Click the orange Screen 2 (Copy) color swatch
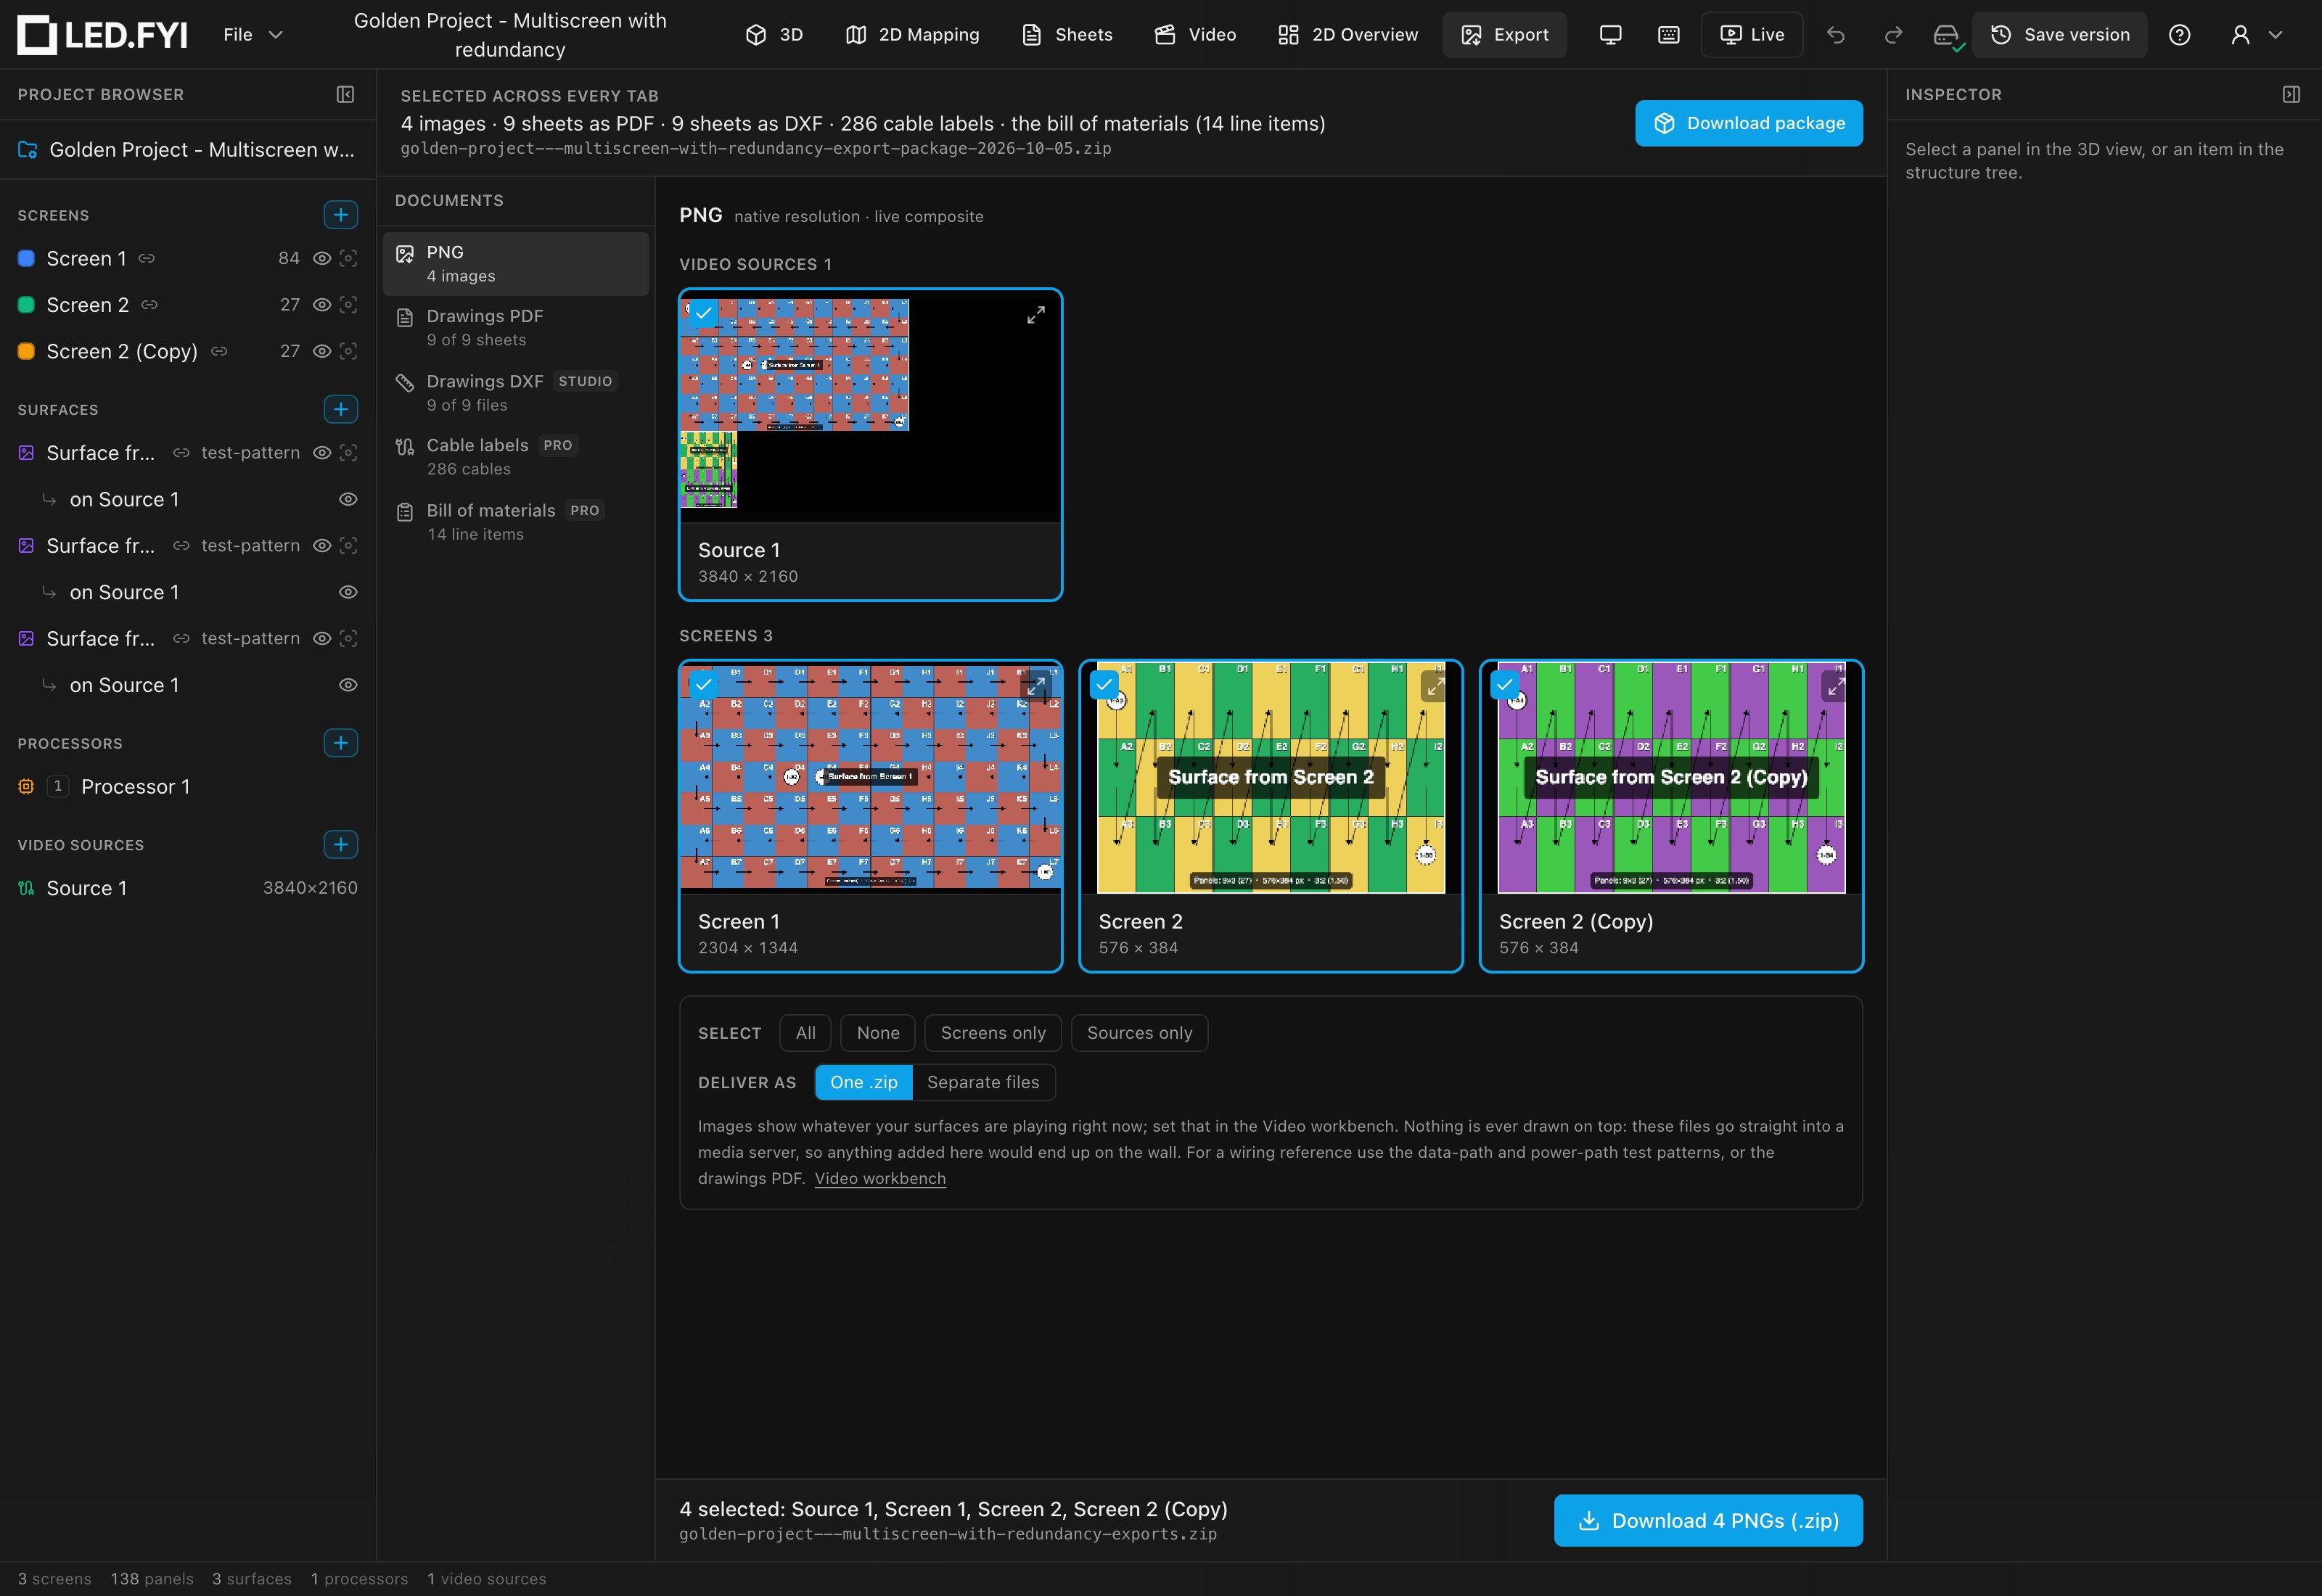Screen dimensions: 2322x1596 pos(27,351)
